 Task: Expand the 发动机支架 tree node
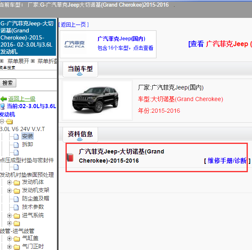(9, 191)
